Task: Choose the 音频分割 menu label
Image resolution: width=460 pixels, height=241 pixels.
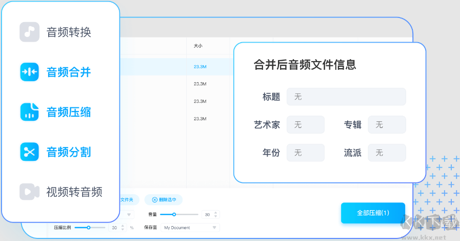Action: pyautogui.click(x=69, y=152)
